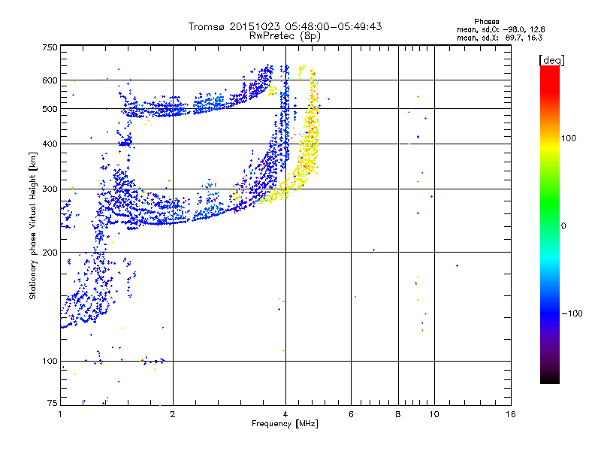Click the y-axis tick label '400'
601x451 pixels.
pyautogui.click(x=50, y=144)
